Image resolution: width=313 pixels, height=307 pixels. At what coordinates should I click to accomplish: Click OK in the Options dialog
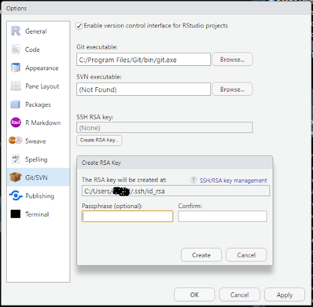click(x=194, y=295)
